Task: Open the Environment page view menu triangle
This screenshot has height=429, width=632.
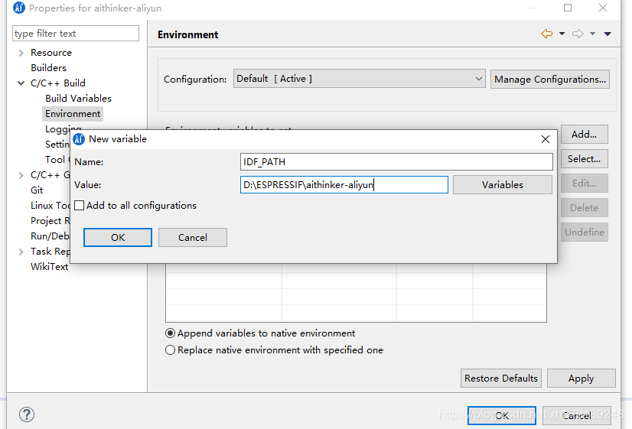Action: (x=608, y=34)
